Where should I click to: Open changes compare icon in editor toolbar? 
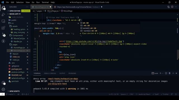pyautogui.click(x=168, y=7)
